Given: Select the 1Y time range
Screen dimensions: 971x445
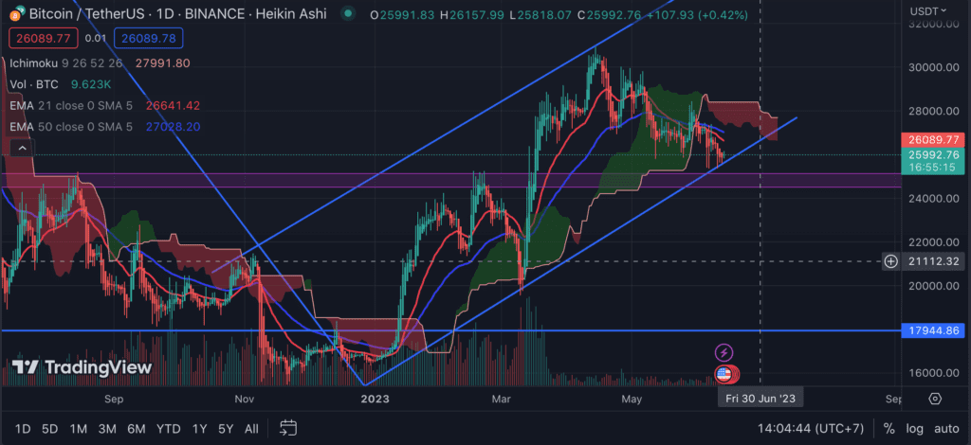Looking at the screenshot, I should 199,428.
